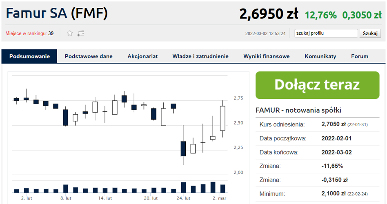
Task: Open the Akcjonariat tab
Action: pos(142,56)
